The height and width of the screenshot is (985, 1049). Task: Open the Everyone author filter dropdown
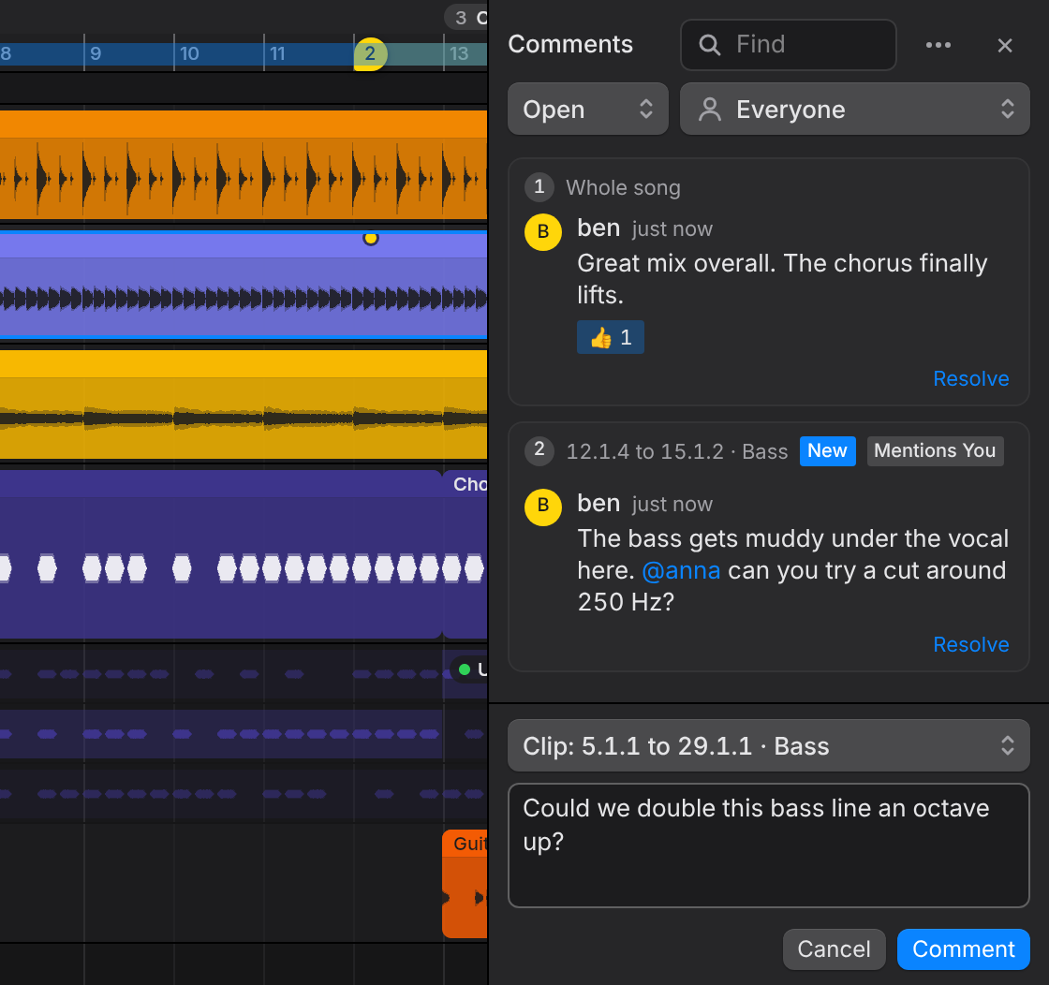pyautogui.click(x=854, y=109)
